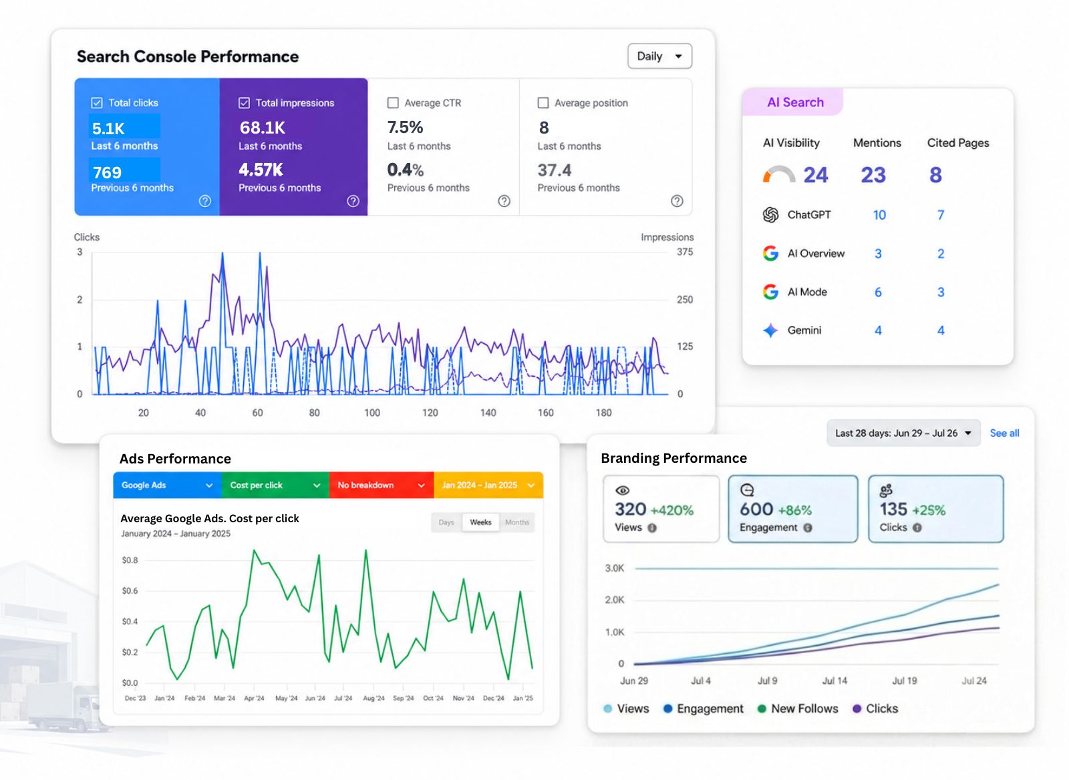Click the Gemini sparkle icon

point(770,331)
